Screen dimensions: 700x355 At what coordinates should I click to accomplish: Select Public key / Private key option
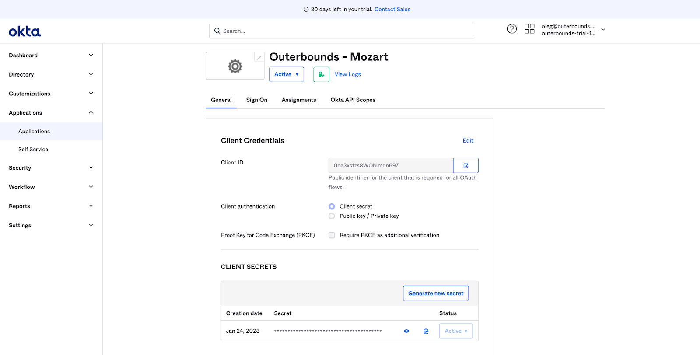coord(332,216)
